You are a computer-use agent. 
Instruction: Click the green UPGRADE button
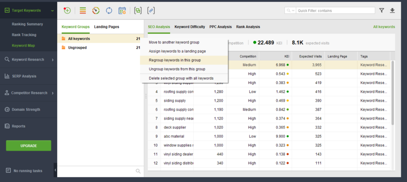[29, 146]
